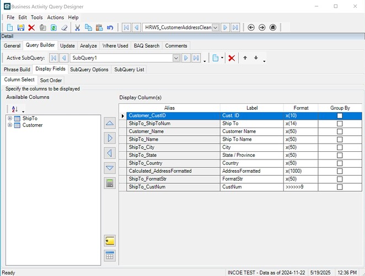Open the sort icon's options dropdown arrow
The width and height of the screenshot is (365, 276).
coord(23,112)
